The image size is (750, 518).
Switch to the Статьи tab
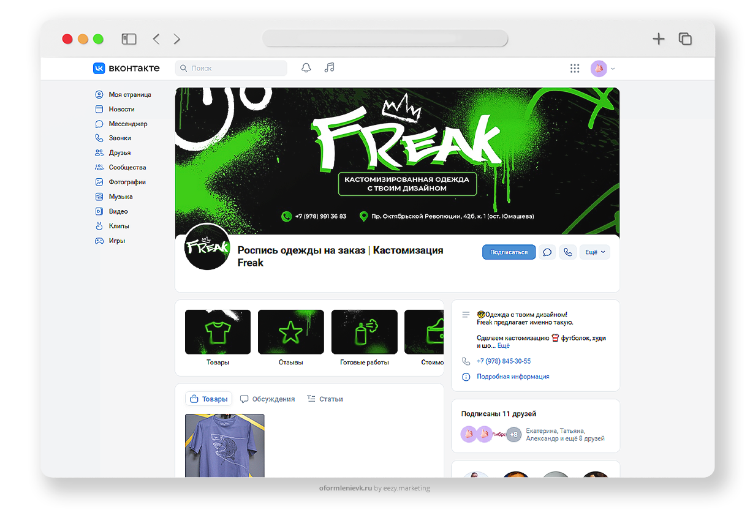(x=325, y=399)
